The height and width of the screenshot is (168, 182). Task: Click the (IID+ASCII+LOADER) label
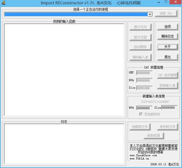[155, 102]
